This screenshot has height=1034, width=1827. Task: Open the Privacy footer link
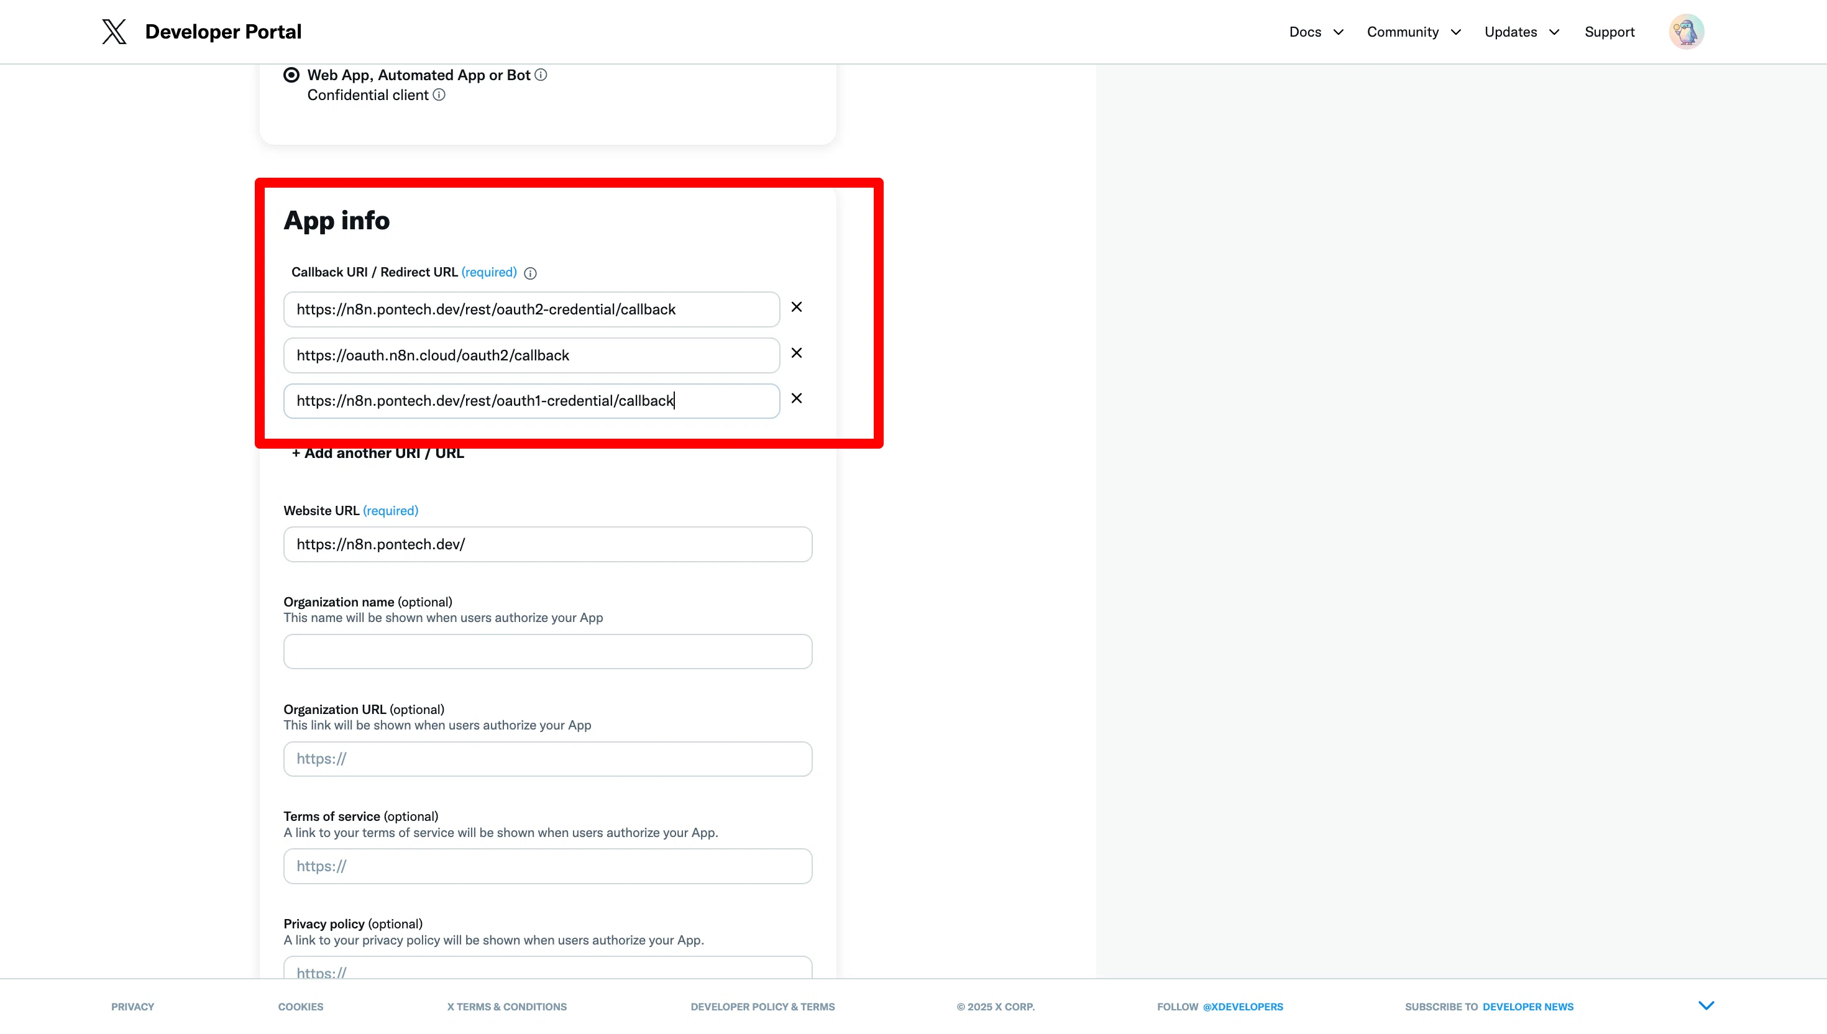point(133,1007)
